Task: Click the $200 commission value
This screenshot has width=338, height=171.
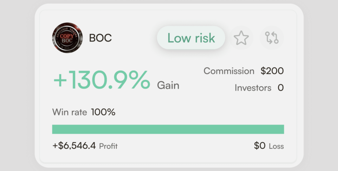Action: [x=272, y=71]
